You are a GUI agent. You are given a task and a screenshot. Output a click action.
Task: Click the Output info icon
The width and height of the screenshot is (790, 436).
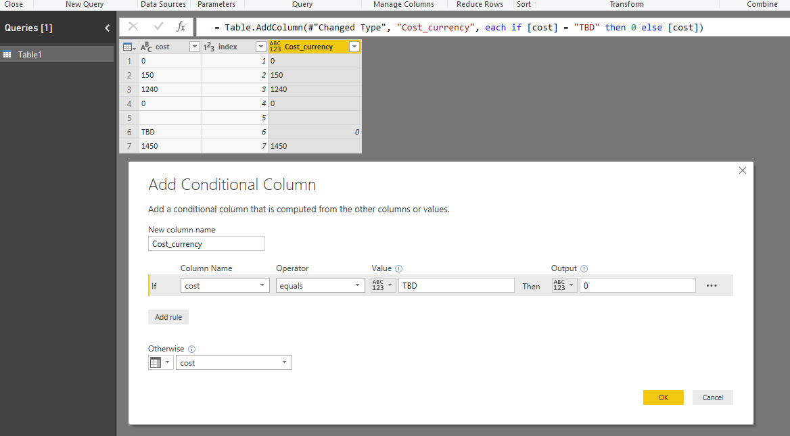coord(584,269)
